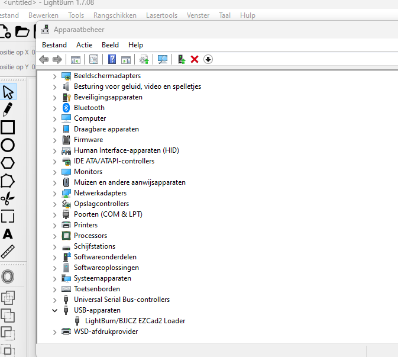The image size is (398, 357).
Task: Expand the Bluetooth node
Action: [54, 108]
